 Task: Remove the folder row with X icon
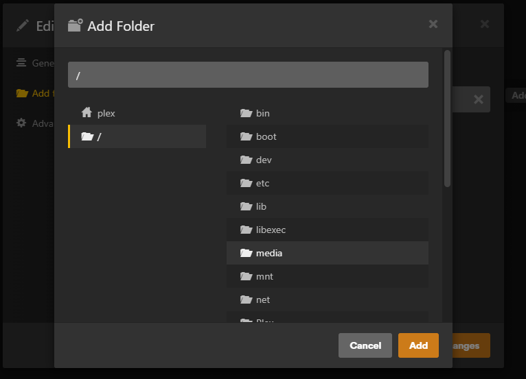click(479, 99)
